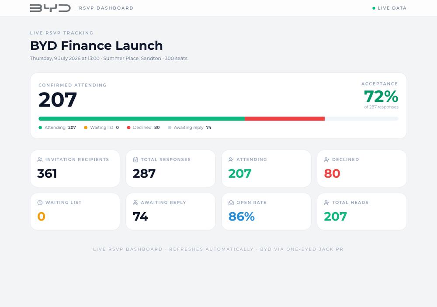Image resolution: width=437 pixels, height=307 pixels.
Task: Click the AWAITING REPLY card label
Action: tap(163, 203)
